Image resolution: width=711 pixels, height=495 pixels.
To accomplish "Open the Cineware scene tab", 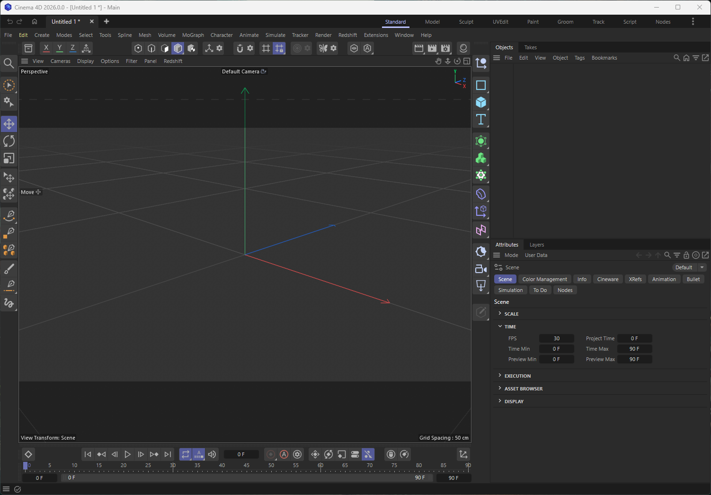I will [608, 279].
